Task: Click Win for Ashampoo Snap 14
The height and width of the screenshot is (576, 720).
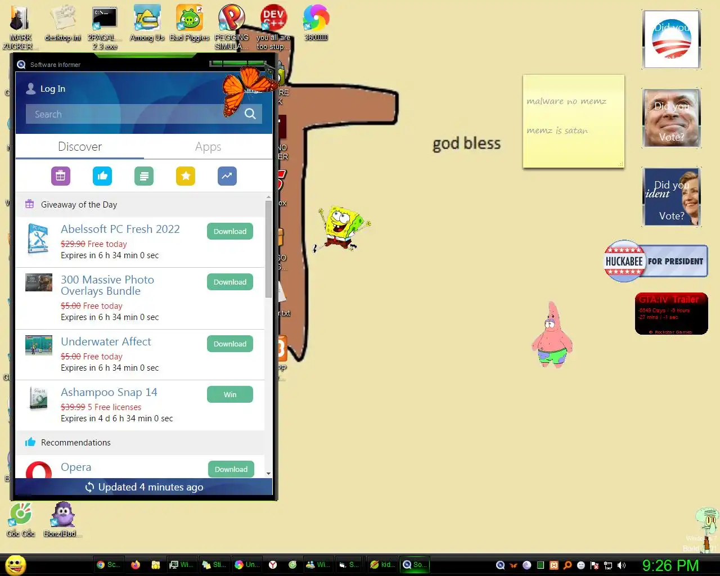Action: [x=230, y=394]
